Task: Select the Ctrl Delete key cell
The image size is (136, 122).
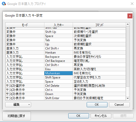Action: [x=59, y=86]
